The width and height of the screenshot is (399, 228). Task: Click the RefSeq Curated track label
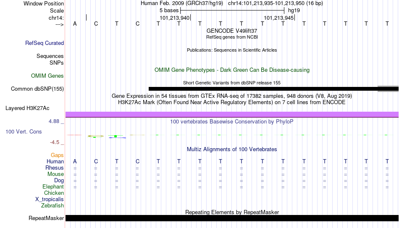point(45,43)
